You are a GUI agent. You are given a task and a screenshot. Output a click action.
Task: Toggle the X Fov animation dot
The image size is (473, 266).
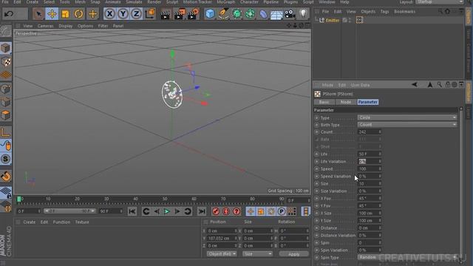tap(316, 199)
